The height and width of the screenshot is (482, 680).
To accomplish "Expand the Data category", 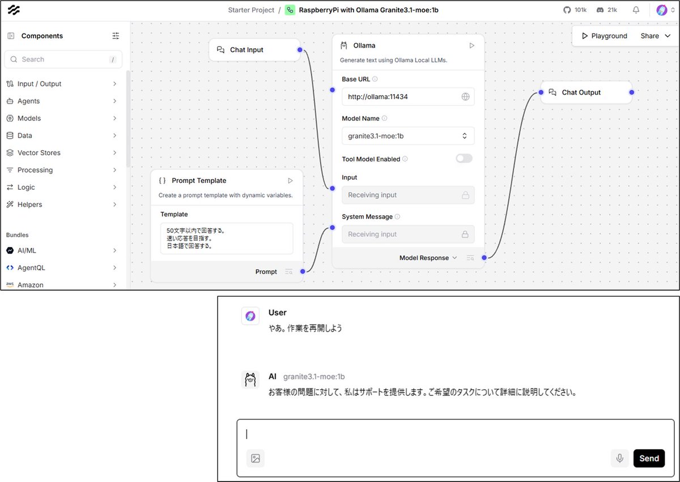I will tap(63, 135).
